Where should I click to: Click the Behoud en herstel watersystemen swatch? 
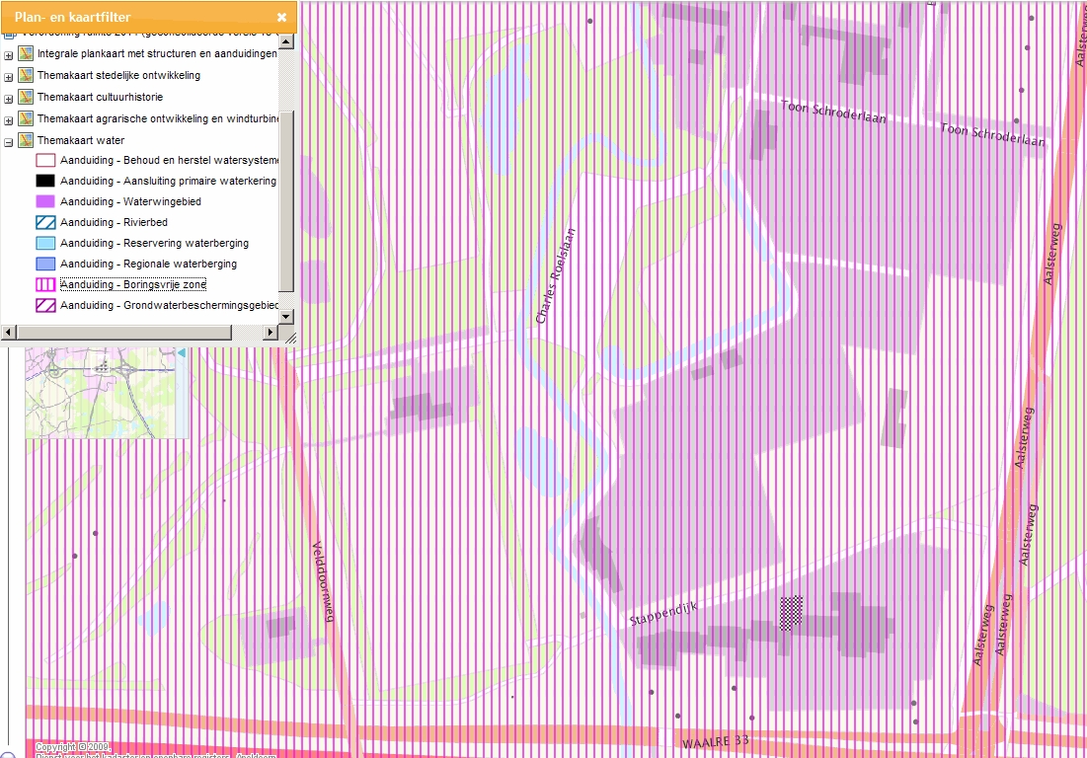pos(45,160)
